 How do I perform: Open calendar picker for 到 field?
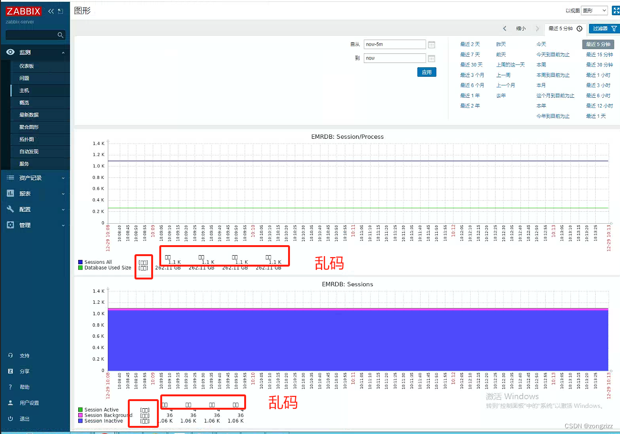pos(432,59)
